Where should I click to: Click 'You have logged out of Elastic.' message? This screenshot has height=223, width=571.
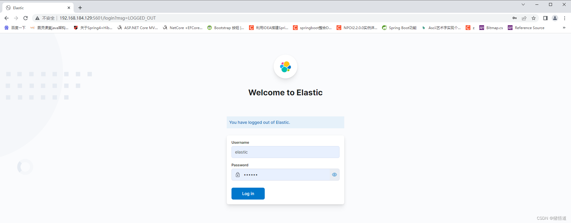pos(260,122)
